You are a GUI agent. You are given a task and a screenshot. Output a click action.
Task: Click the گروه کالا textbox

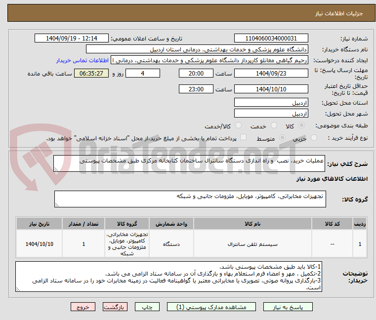click(190, 199)
